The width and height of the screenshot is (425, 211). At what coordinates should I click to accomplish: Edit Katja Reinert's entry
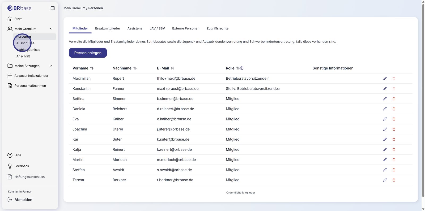tap(385, 150)
